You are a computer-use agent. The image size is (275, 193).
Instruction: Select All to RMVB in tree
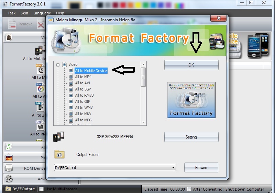click(84, 95)
